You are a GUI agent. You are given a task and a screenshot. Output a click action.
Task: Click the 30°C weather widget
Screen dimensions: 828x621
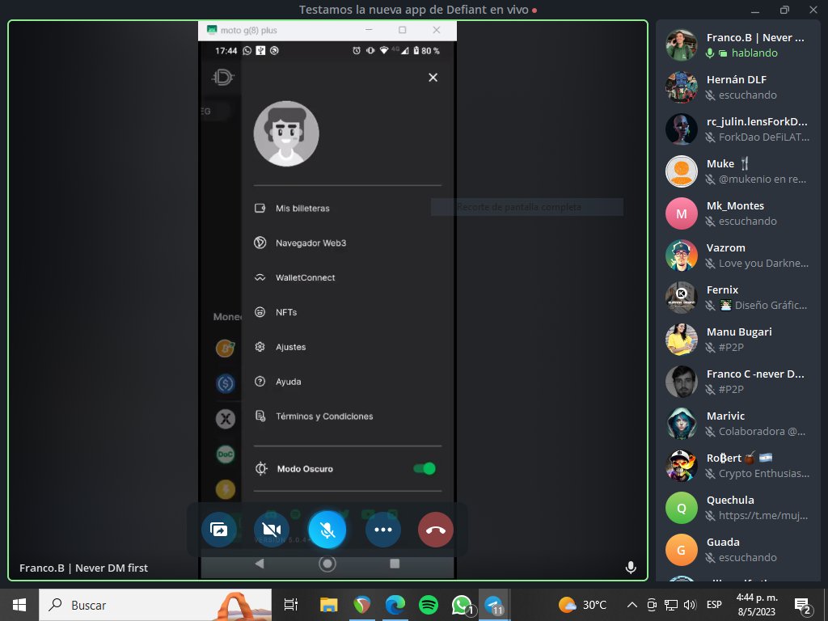(583, 605)
